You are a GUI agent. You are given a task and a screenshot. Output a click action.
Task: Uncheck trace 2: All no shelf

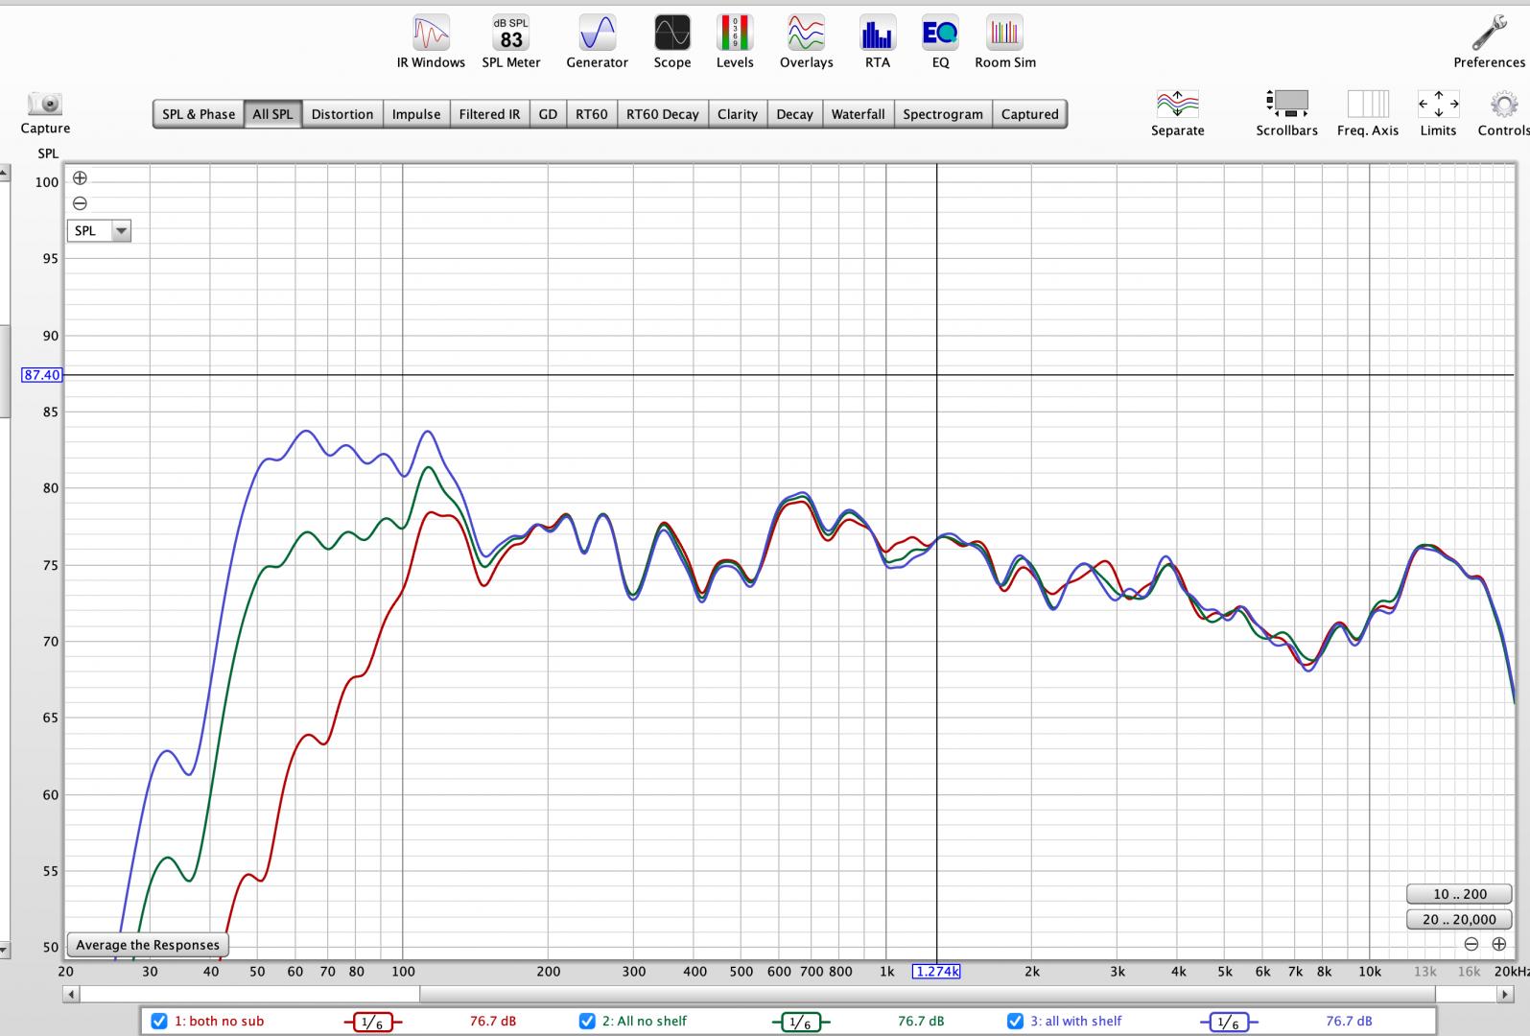click(587, 1022)
